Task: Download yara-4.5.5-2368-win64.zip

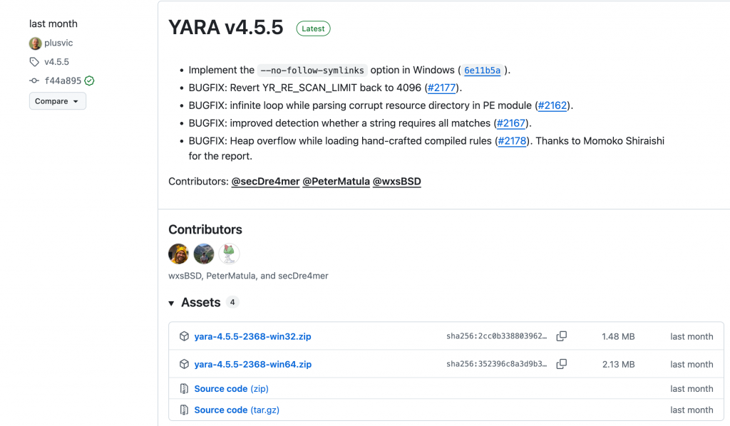Action: click(x=252, y=364)
